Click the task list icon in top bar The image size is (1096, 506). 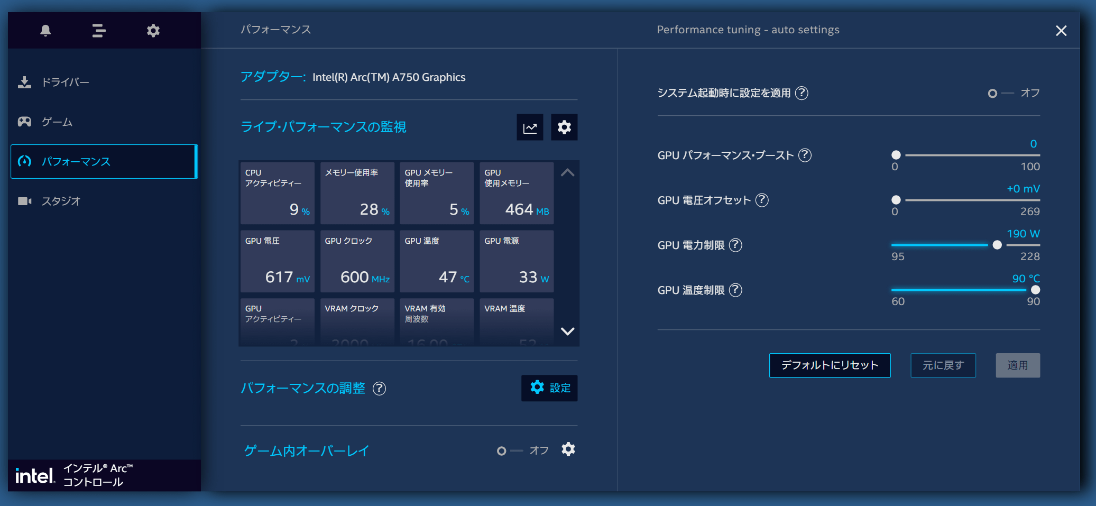pyautogui.click(x=99, y=31)
